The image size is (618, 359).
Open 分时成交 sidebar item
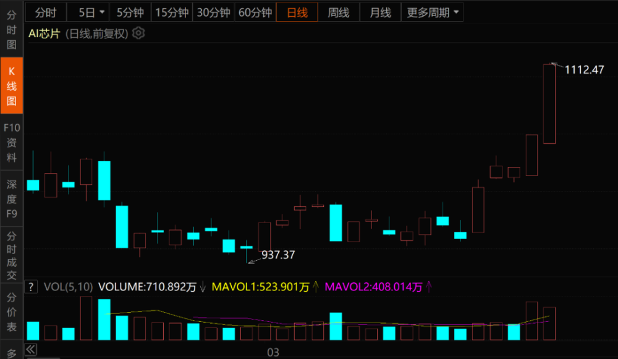[x=11, y=255]
